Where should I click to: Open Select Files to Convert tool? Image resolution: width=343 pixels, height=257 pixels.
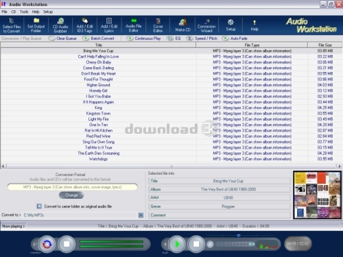pyautogui.click(x=12, y=25)
